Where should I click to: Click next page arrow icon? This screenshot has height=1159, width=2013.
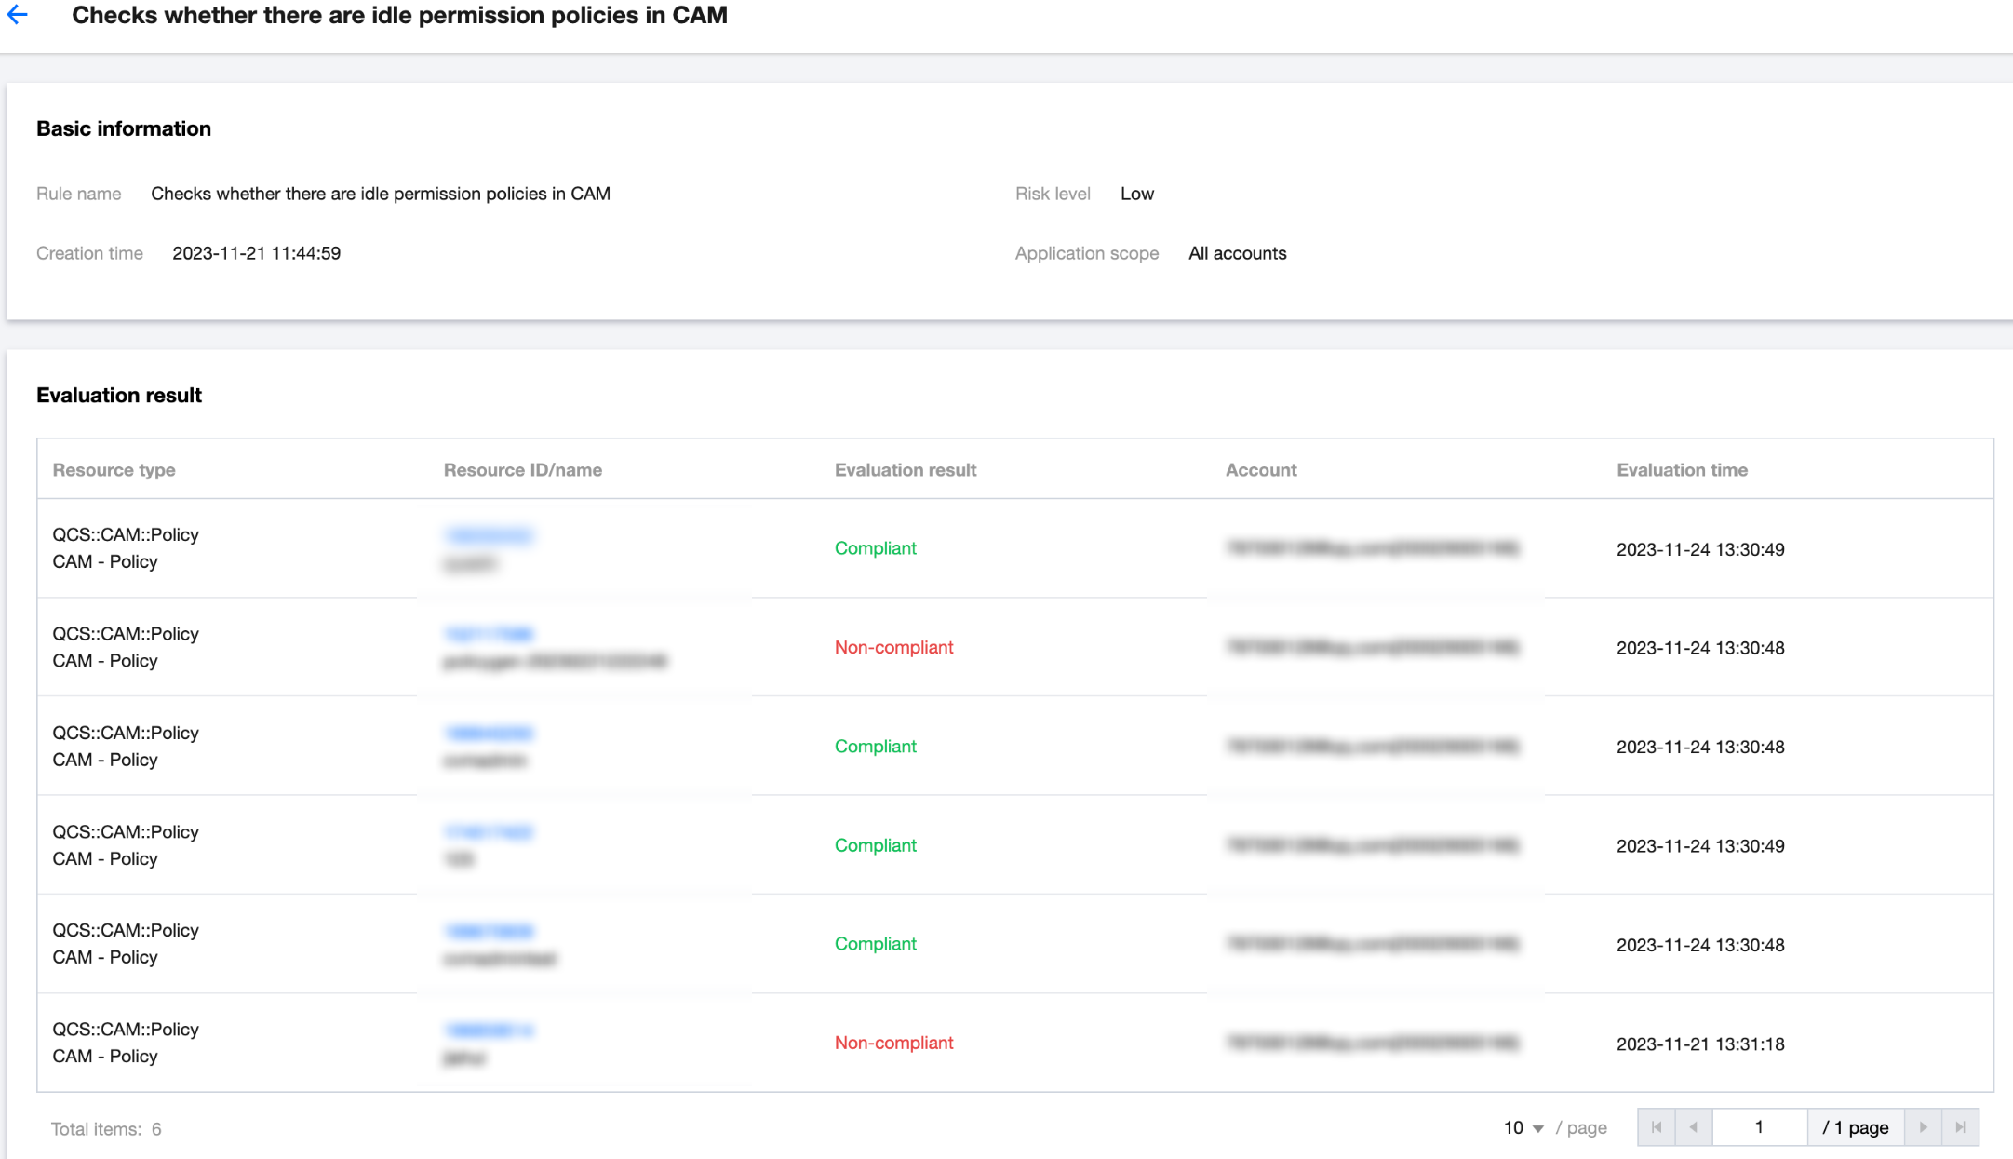[1923, 1127]
